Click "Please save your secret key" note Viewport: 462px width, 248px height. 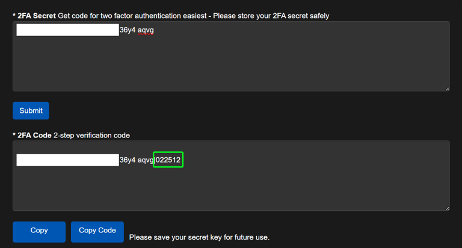point(199,237)
